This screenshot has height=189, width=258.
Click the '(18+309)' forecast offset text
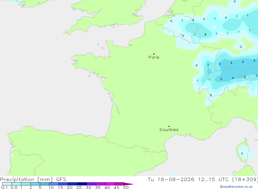click(x=245, y=179)
